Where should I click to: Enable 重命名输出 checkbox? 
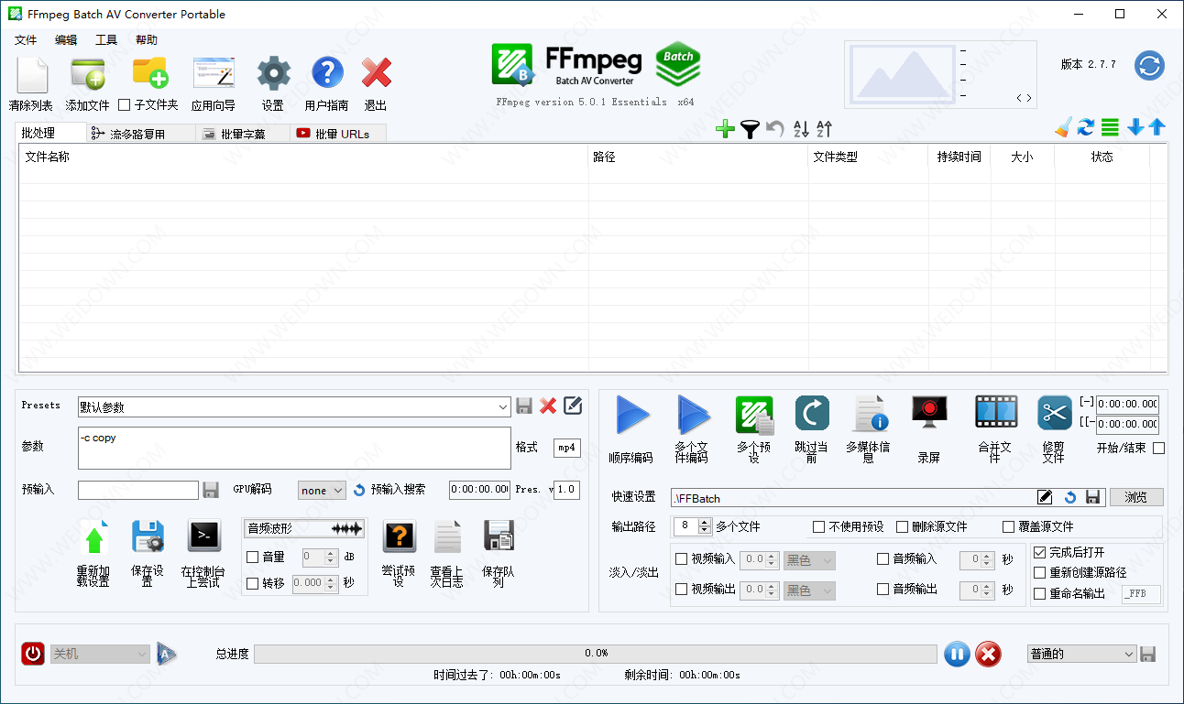[x=1039, y=593]
